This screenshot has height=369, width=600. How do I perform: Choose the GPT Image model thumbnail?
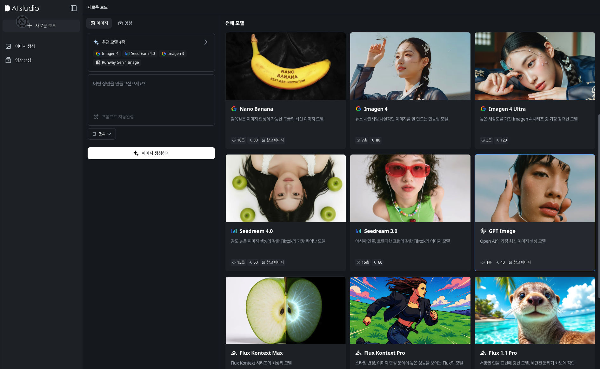tap(535, 188)
